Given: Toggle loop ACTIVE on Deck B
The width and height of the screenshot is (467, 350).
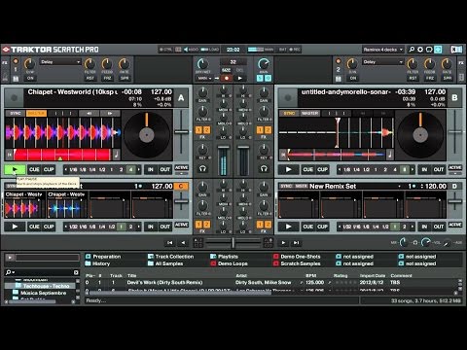Looking at the screenshot, I should tap(455, 167).
